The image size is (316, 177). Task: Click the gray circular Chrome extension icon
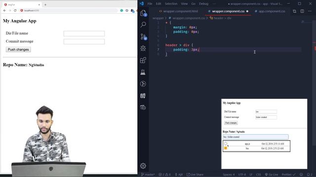coord(127,10)
